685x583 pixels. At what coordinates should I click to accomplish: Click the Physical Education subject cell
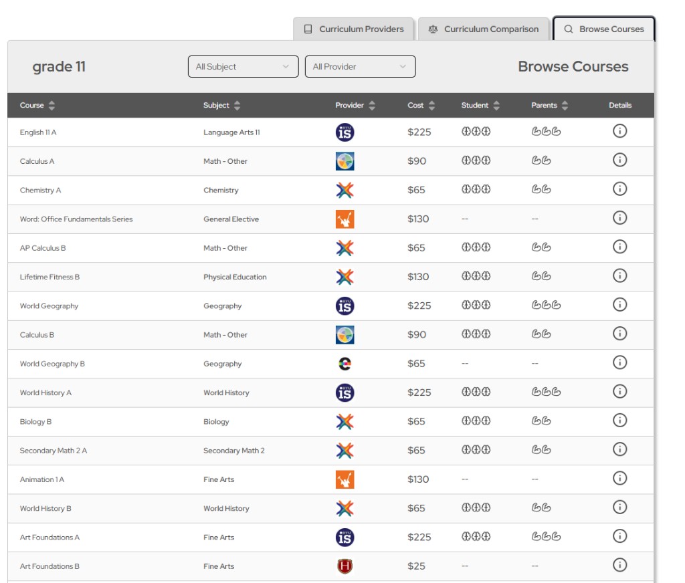pos(235,277)
